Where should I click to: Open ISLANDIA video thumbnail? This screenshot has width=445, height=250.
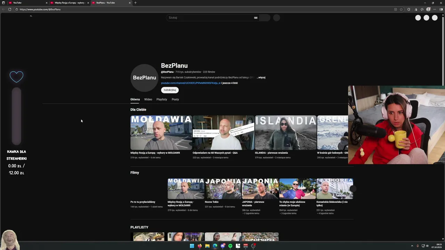(285, 133)
